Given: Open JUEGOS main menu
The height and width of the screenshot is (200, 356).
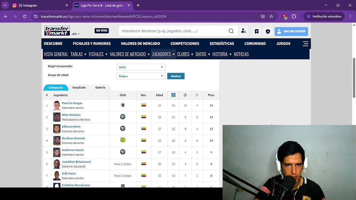Looking at the screenshot, I should (283, 44).
